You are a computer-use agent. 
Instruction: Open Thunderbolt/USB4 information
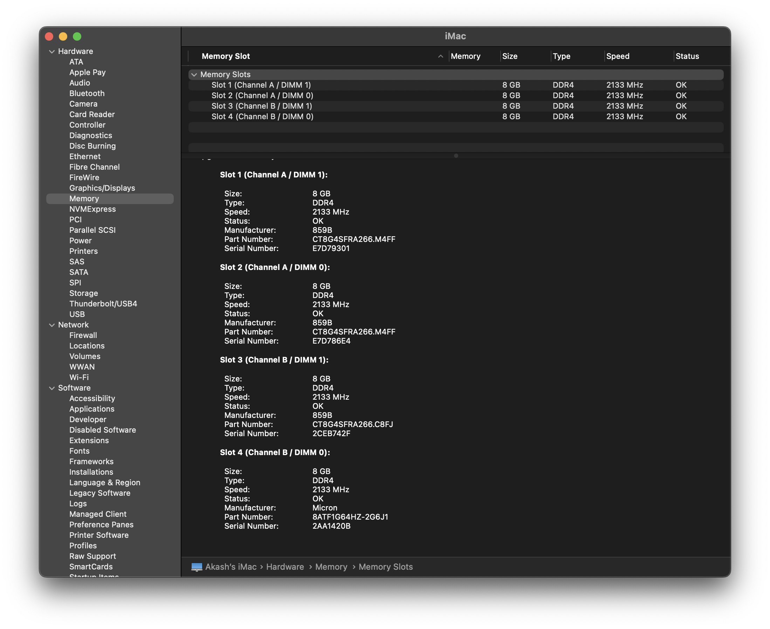(103, 304)
